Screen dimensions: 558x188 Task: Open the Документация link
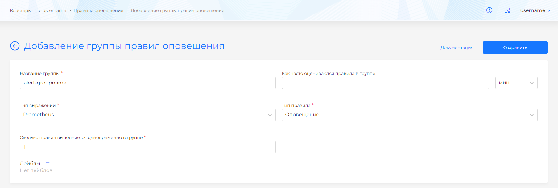tap(457, 47)
